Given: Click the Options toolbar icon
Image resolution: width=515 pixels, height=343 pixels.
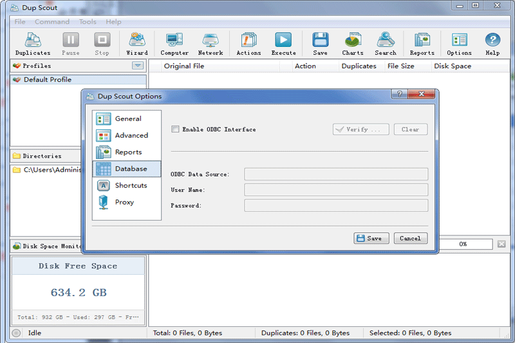Looking at the screenshot, I should tap(459, 44).
